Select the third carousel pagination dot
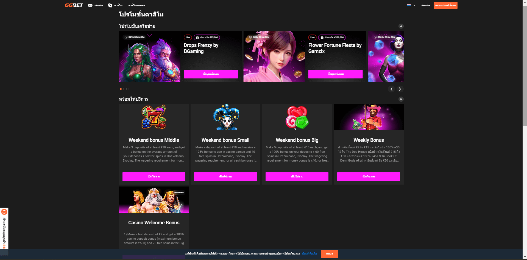 126,89
